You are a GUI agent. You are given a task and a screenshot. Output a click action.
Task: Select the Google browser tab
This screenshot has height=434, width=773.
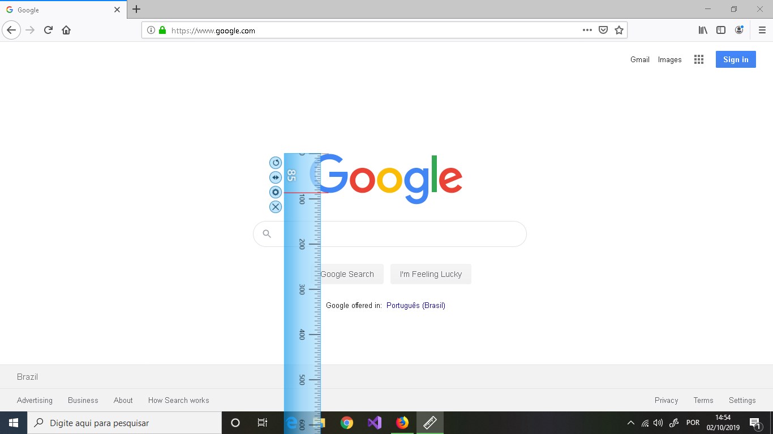coord(63,10)
